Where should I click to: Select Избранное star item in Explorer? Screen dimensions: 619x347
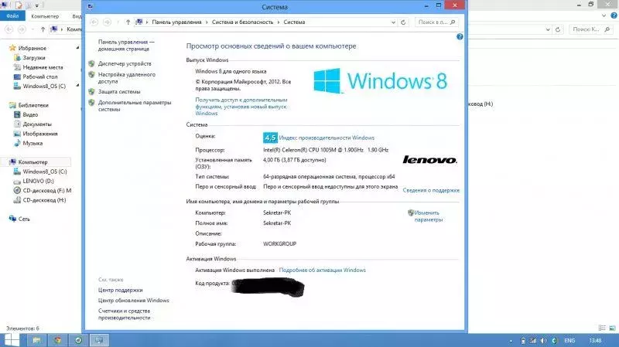point(32,48)
